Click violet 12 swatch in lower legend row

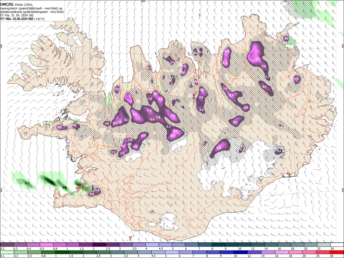coord(254,252)
